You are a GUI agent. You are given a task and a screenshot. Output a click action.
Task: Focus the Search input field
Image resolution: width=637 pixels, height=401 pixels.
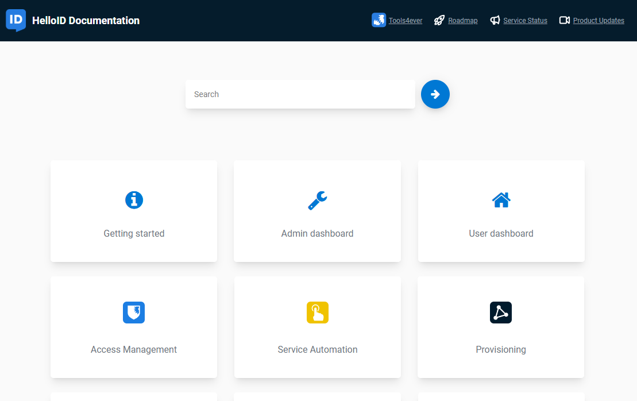300,94
